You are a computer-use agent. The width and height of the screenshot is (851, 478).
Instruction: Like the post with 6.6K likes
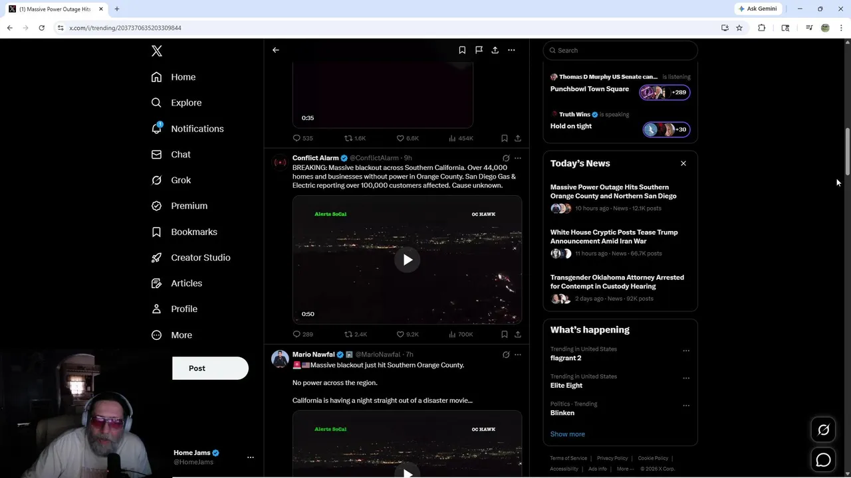tap(408, 138)
